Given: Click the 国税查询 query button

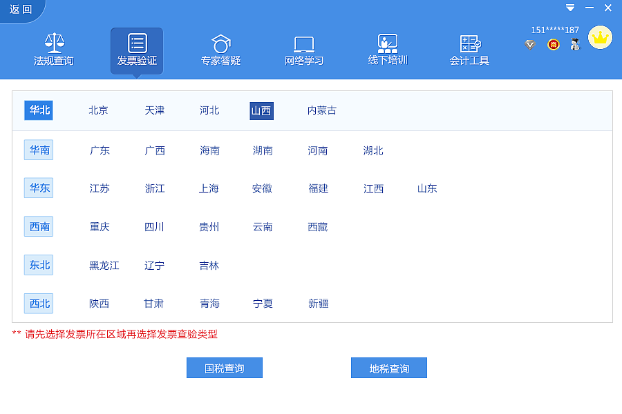Looking at the screenshot, I should [224, 367].
